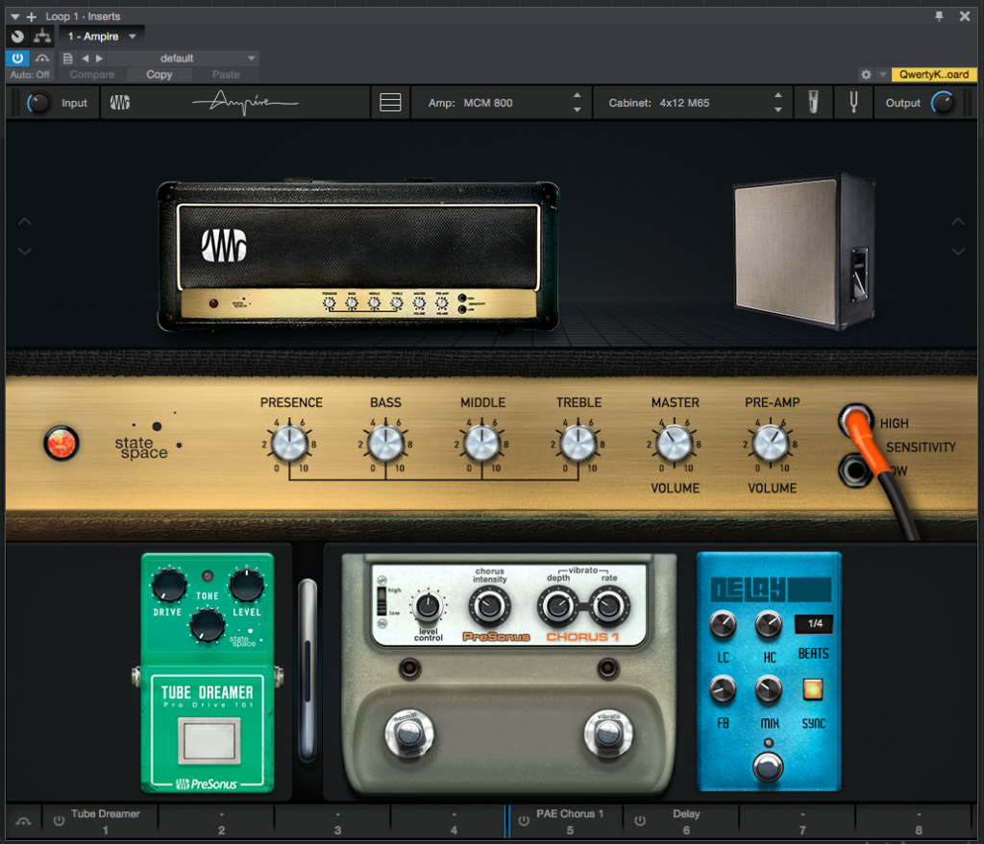Go to next preset arrow
Image resolution: width=984 pixels, height=844 pixels.
point(99,59)
